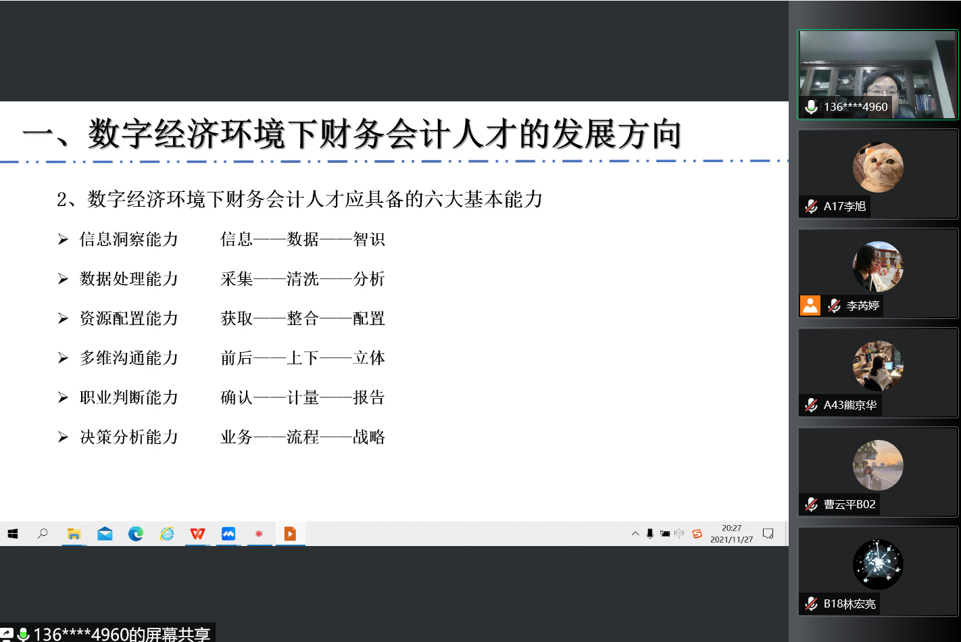The height and width of the screenshot is (642, 961).
Task: Open File Explorer from the taskbar
Action: [74, 534]
